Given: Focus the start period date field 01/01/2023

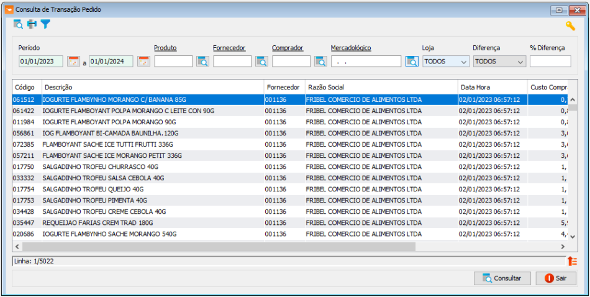Looking at the screenshot, I should 40,62.
